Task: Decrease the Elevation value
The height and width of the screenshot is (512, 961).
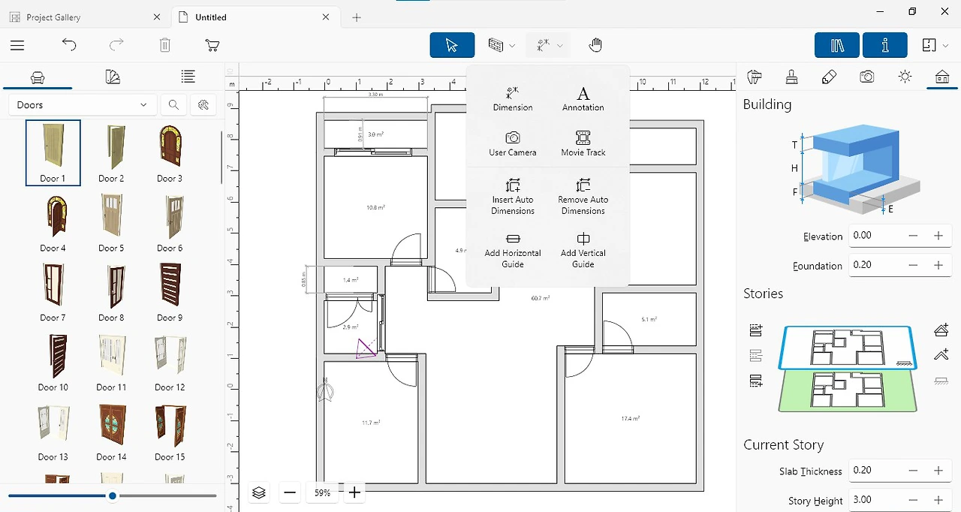Action: pyautogui.click(x=913, y=236)
